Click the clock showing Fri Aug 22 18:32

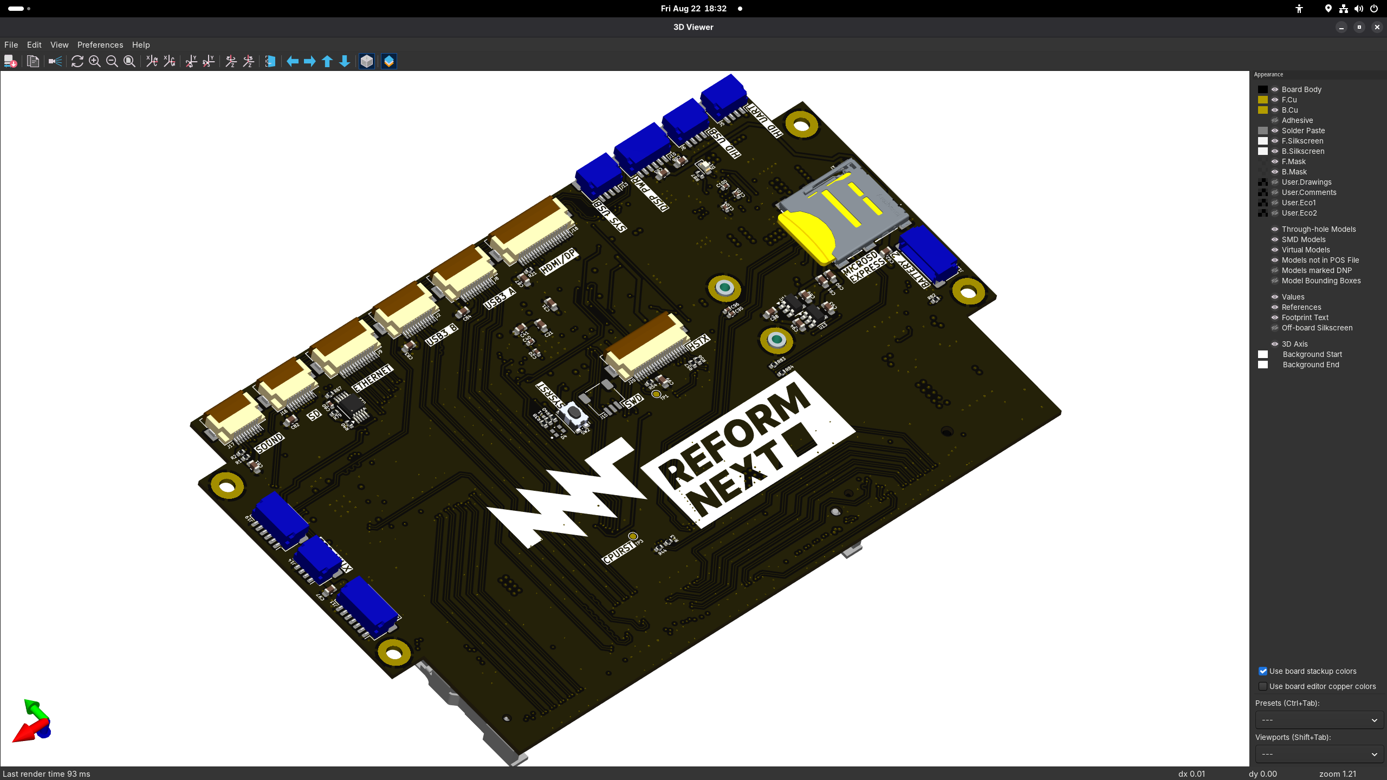tap(693, 9)
